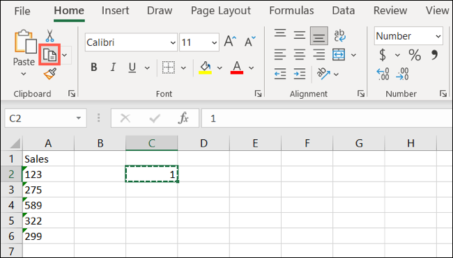Viewport: 453px width, 258px height.
Task: Select the Format Painter brush
Action: 49,74
